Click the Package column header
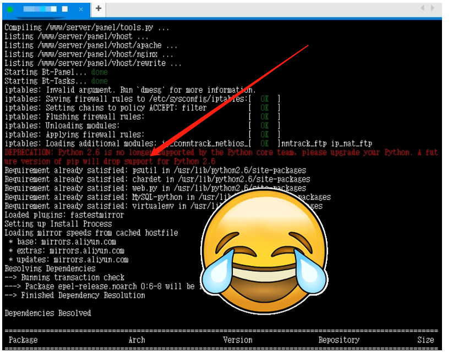Image resolution: width=453 pixels, height=358 pixels. click(23, 340)
